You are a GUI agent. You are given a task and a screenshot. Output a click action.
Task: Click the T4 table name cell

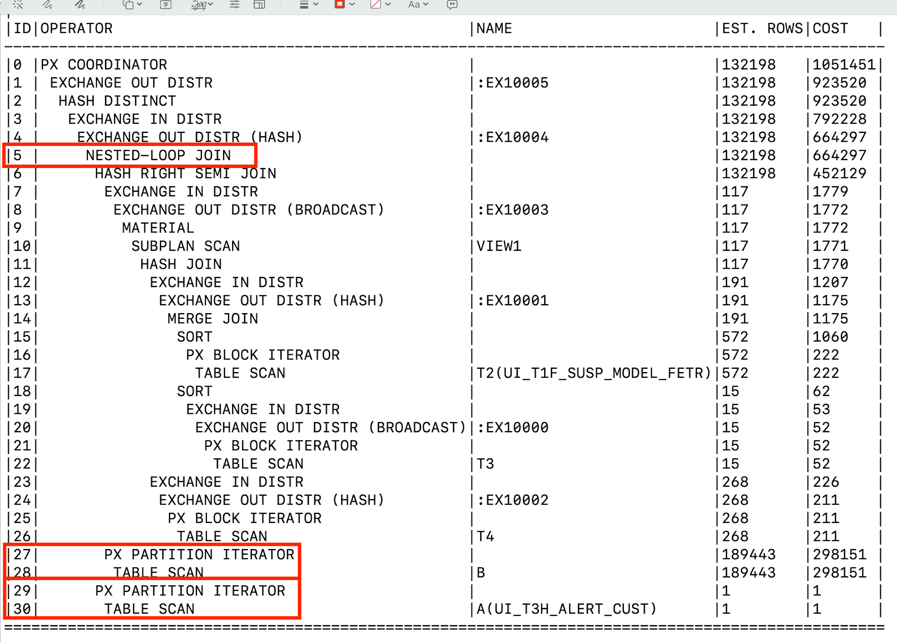tap(486, 536)
